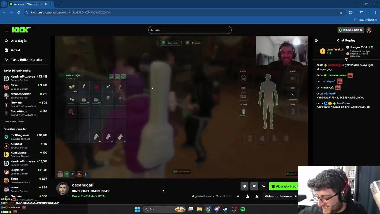This screenshot has height=214, width=380.
Task: Click the Windows taskbar search box
Action: [x=164, y=209]
